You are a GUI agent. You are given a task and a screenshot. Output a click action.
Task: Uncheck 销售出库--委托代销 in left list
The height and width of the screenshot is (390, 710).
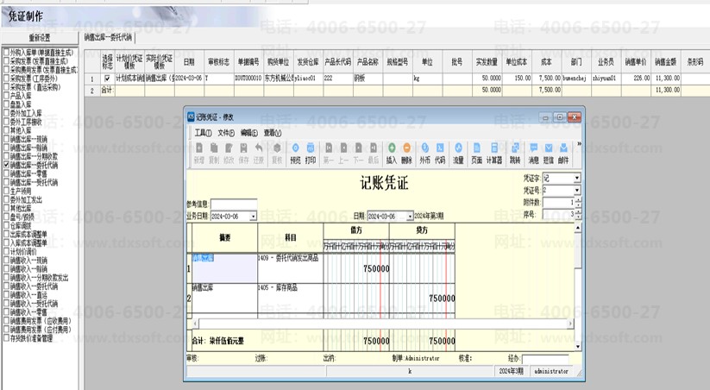tap(6, 165)
